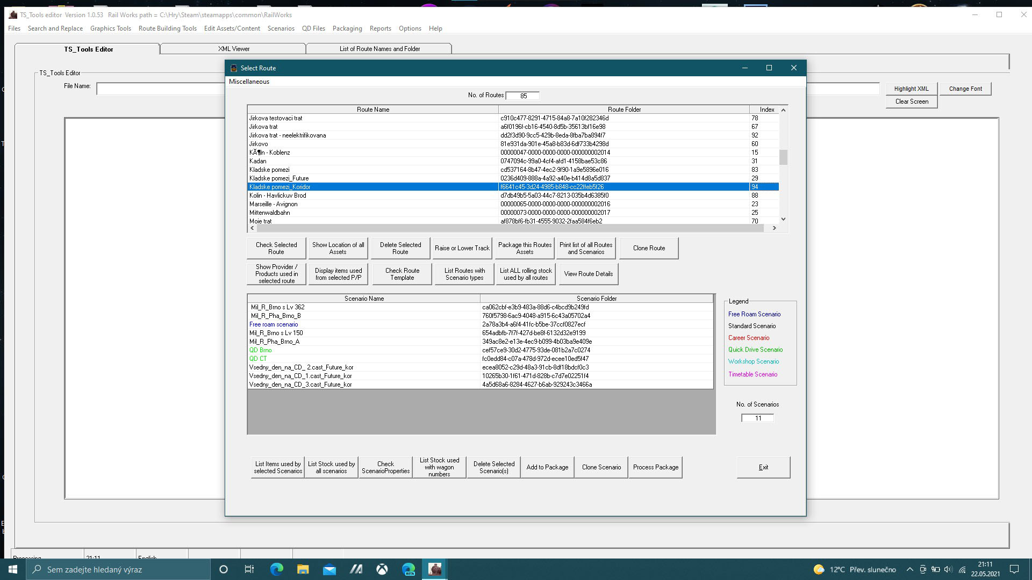Click the Clear Screen button
The height and width of the screenshot is (580, 1032).
912,102
